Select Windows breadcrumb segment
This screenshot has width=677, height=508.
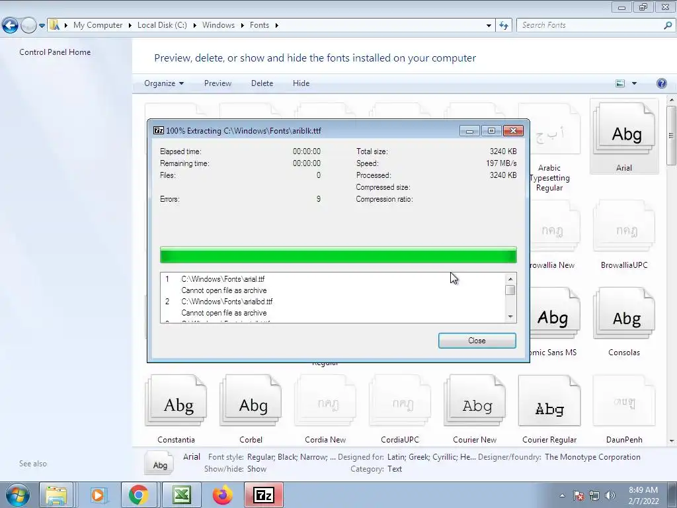pyautogui.click(x=218, y=25)
